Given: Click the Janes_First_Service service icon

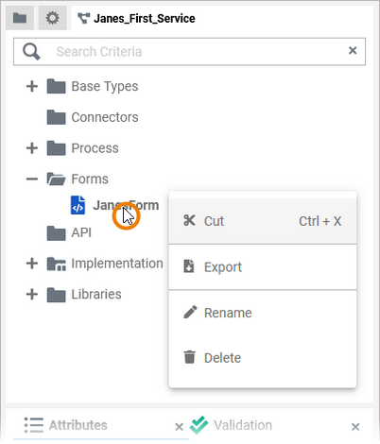Looking at the screenshot, I should (x=84, y=18).
